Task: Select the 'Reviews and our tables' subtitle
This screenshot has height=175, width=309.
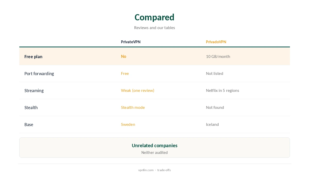Action: [x=154, y=28]
